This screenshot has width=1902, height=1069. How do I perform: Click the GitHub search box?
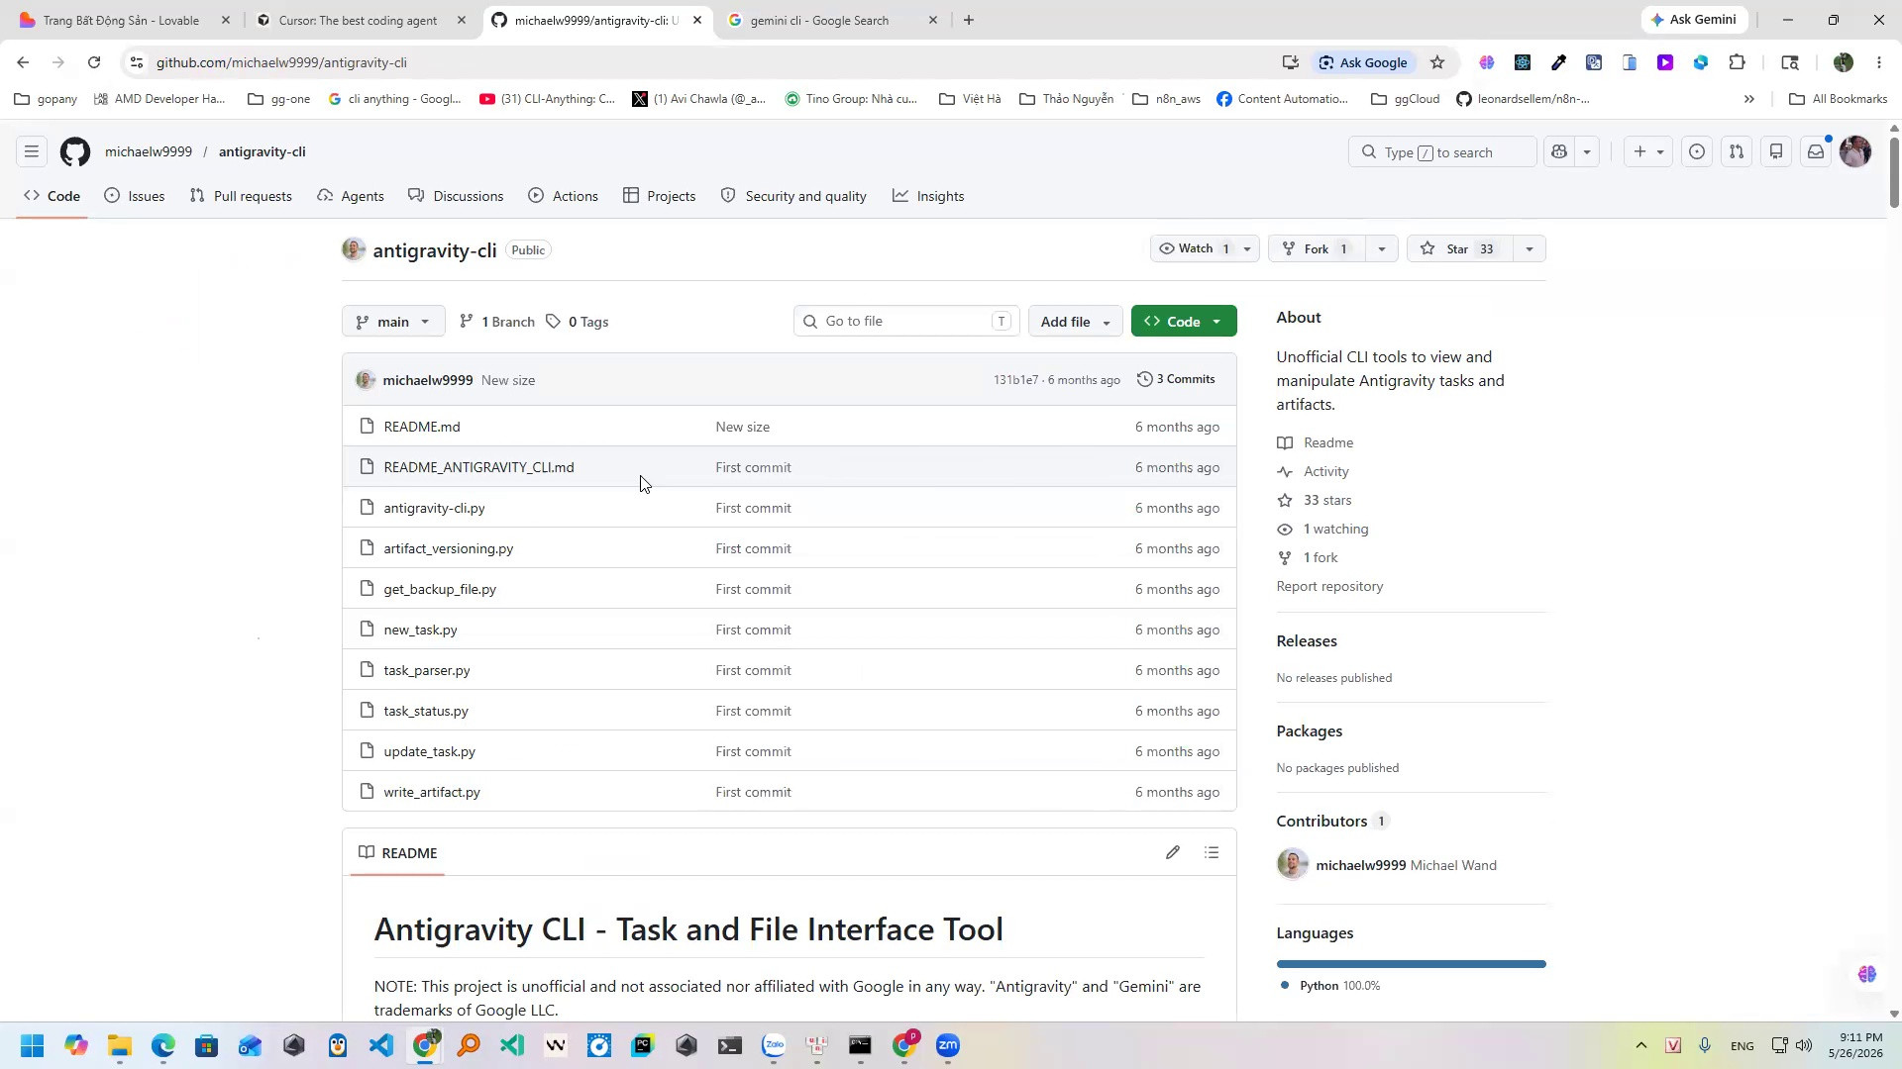1442,152
